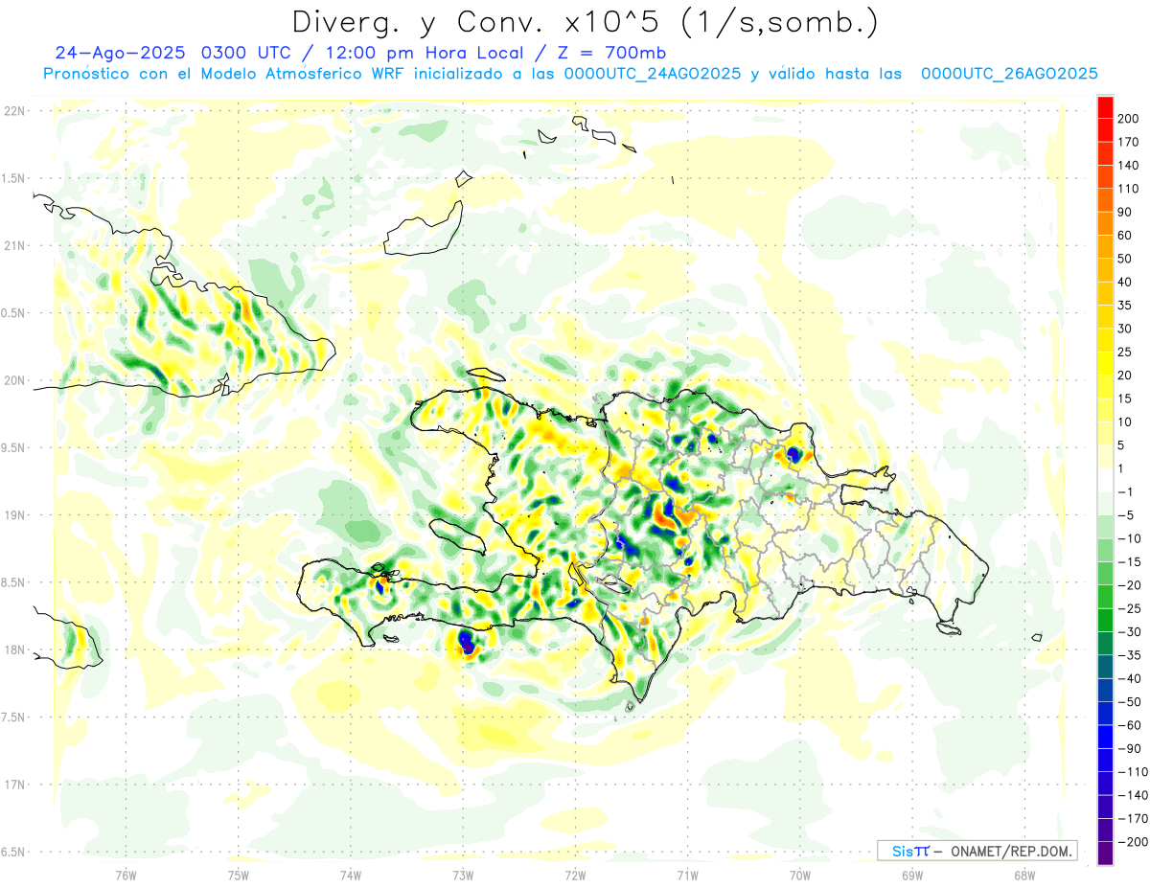Image resolution: width=1150 pixels, height=888 pixels.
Task: Click the 8.5N latitude label
Action: point(13,582)
